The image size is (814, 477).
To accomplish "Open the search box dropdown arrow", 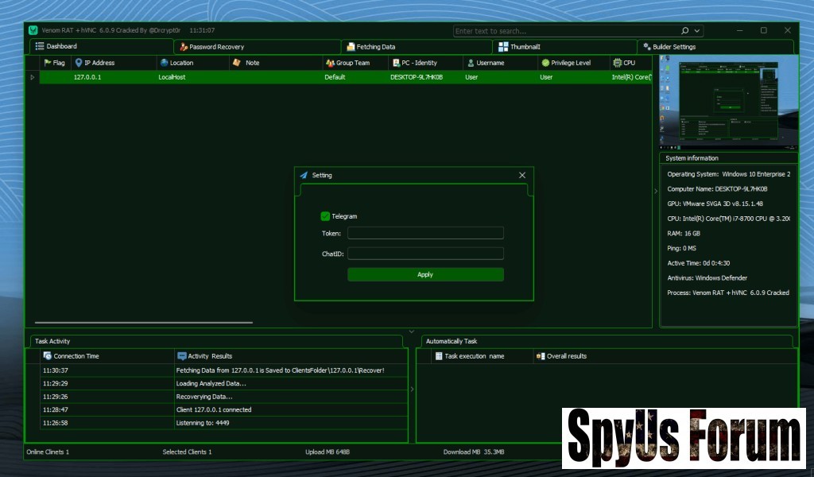I will 697,31.
